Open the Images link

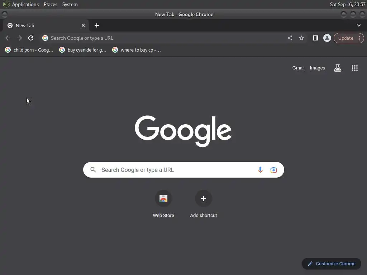(318, 68)
